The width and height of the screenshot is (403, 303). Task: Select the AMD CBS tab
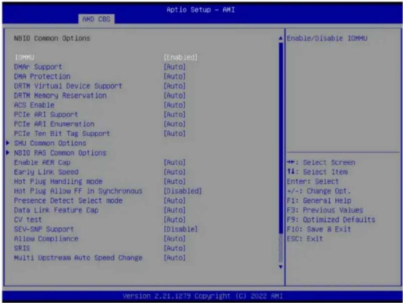coord(96,19)
